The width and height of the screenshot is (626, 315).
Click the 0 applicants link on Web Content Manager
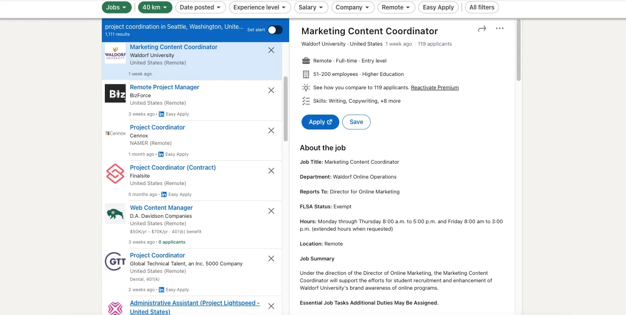(x=172, y=242)
